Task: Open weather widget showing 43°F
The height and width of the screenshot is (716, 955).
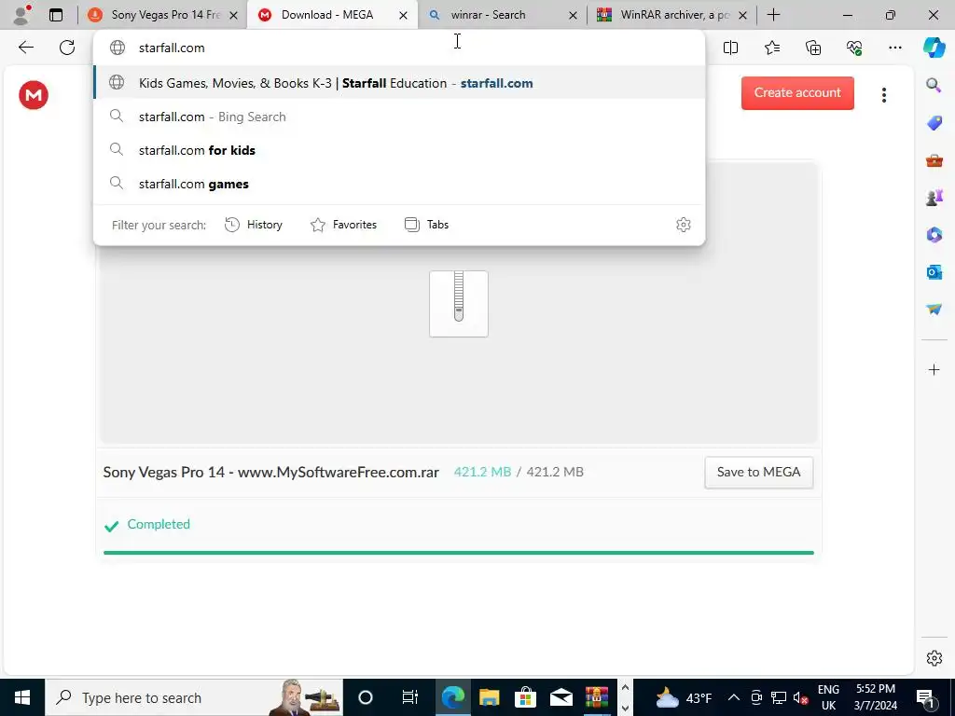Action: (684, 697)
